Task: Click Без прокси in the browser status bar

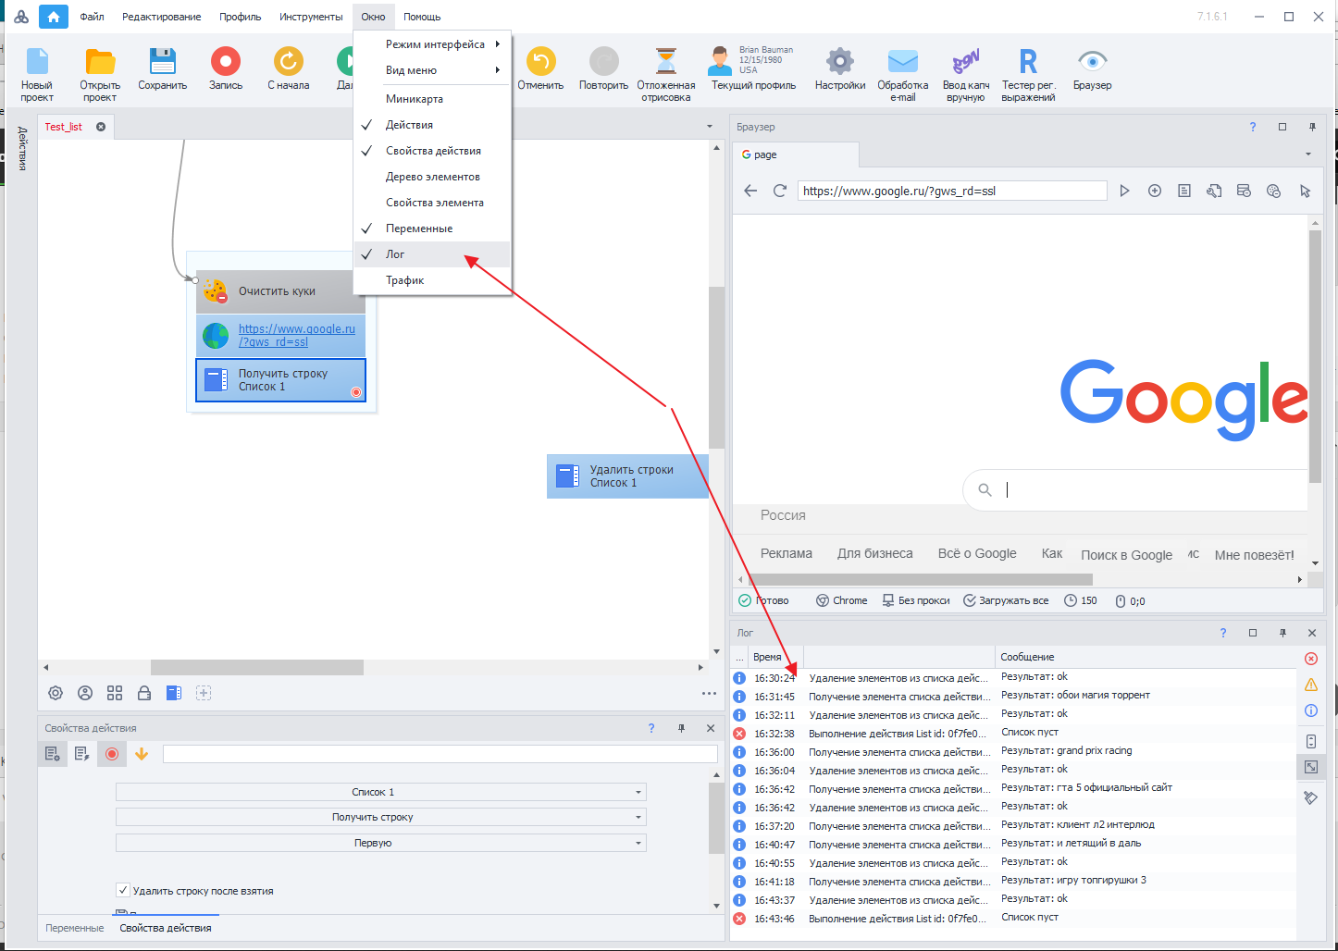Action: [x=916, y=600]
